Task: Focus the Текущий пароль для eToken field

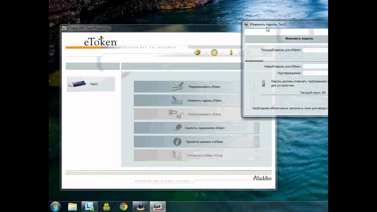Action: [x=315, y=50]
